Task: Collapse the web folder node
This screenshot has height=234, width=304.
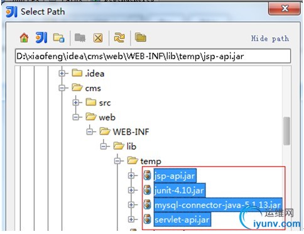Action: pos(75,117)
